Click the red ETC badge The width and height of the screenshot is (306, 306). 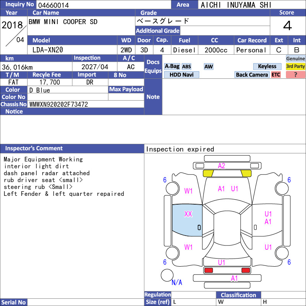(276, 75)
